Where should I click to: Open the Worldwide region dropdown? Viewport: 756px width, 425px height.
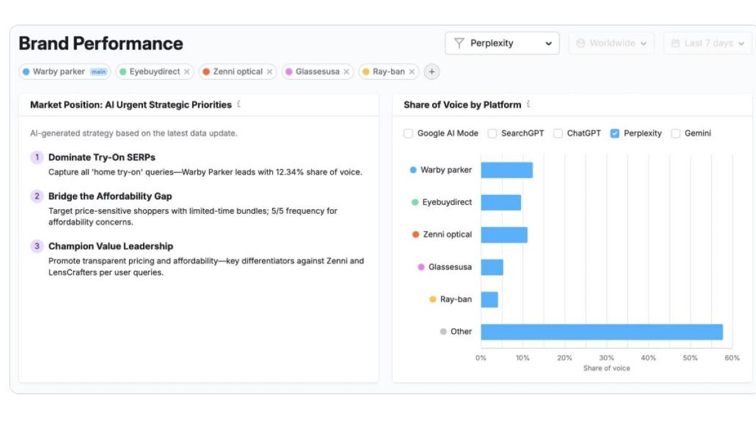click(611, 43)
